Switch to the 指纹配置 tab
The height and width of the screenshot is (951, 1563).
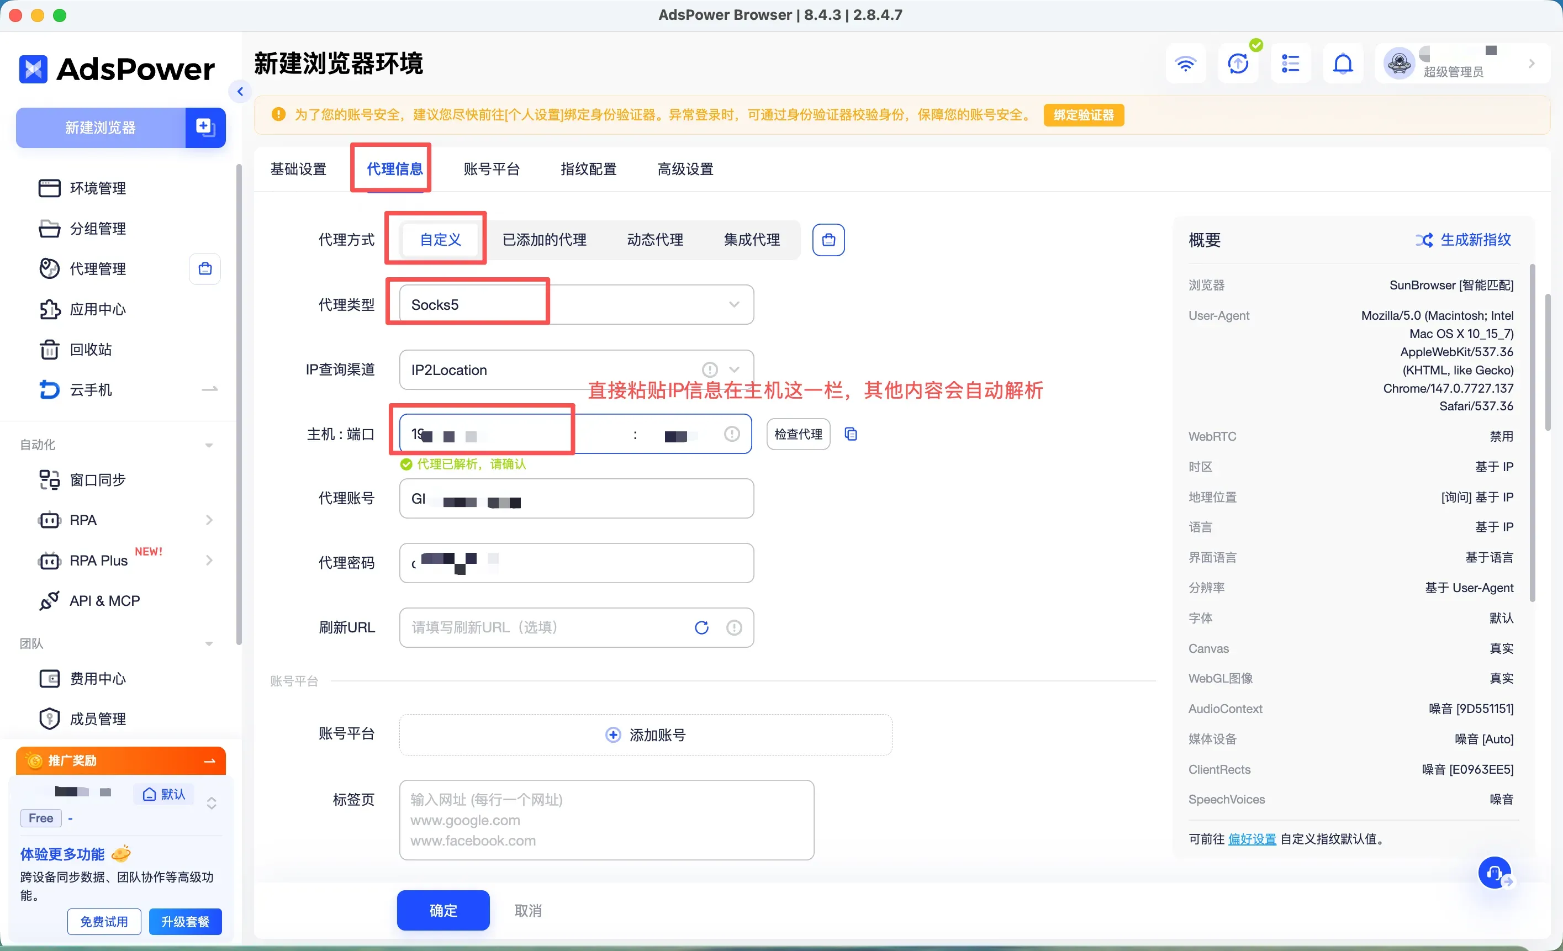[589, 169]
